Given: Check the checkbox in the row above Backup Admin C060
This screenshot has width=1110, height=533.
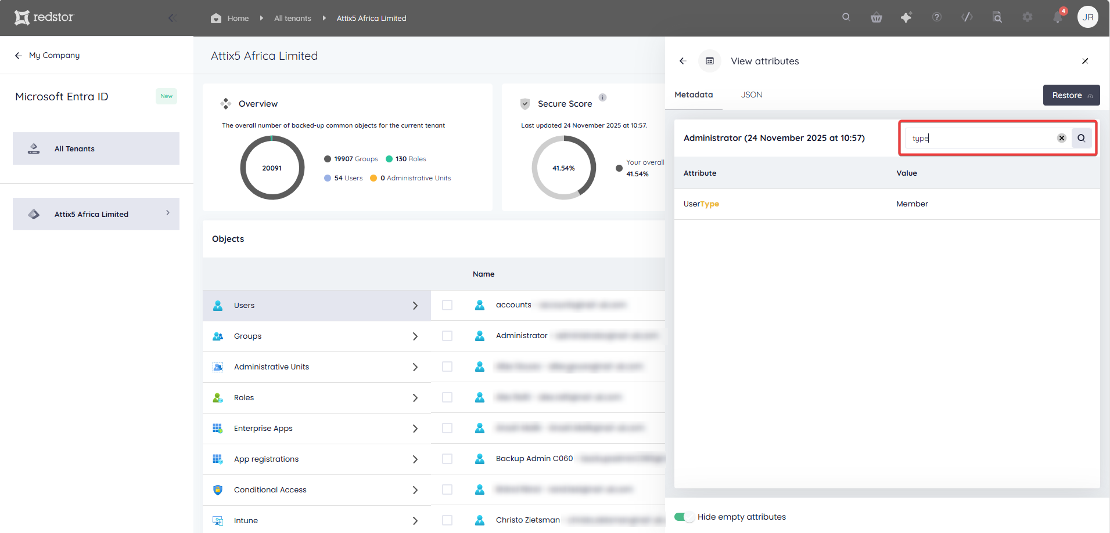Looking at the screenshot, I should click(447, 428).
